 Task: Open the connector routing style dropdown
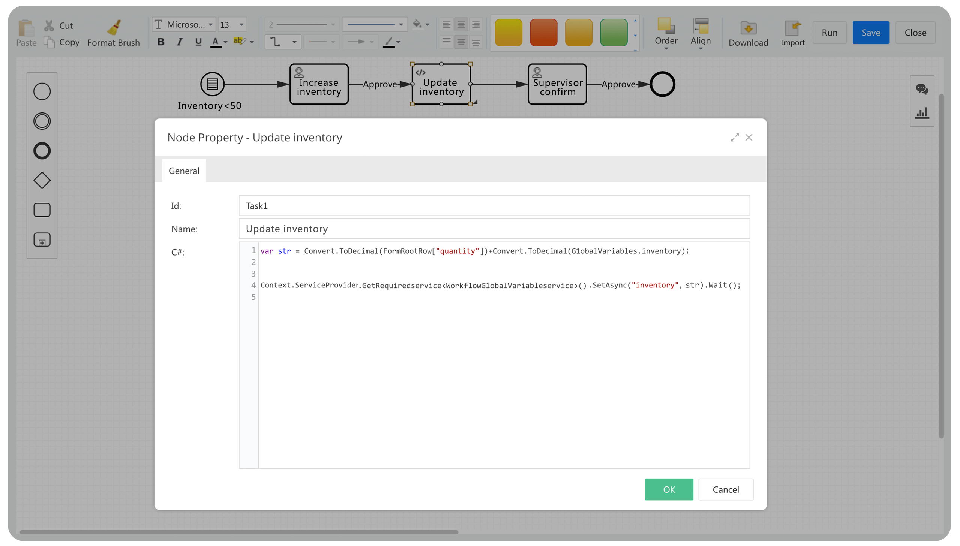click(283, 42)
